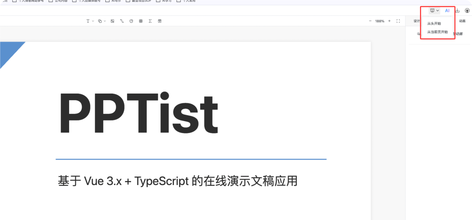
Task: Open the GitHub link icon
Action: pos(467,10)
